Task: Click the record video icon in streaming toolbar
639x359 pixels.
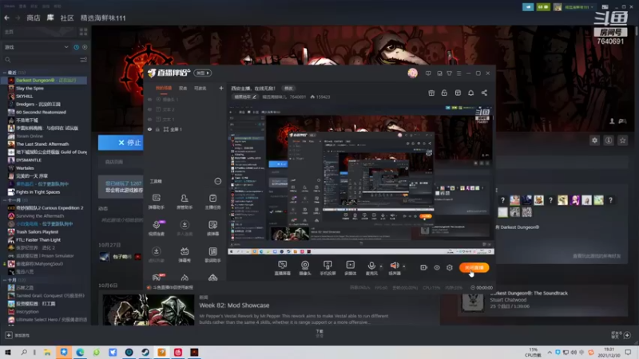Action: [x=424, y=267]
